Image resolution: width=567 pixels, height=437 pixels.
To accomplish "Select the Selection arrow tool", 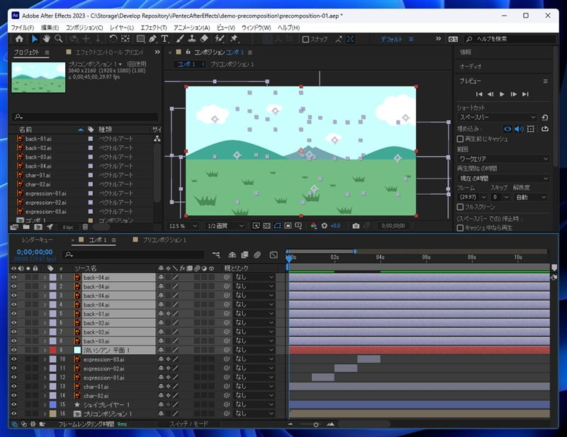I will [x=35, y=39].
